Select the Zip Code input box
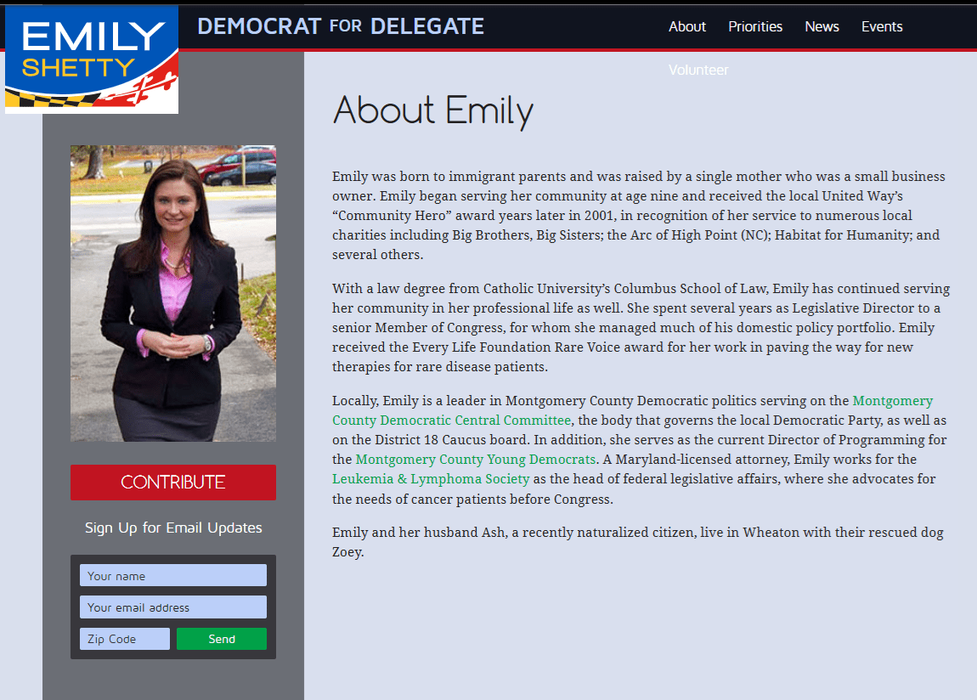The width and height of the screenshot is (977, 700). [124, 639]
